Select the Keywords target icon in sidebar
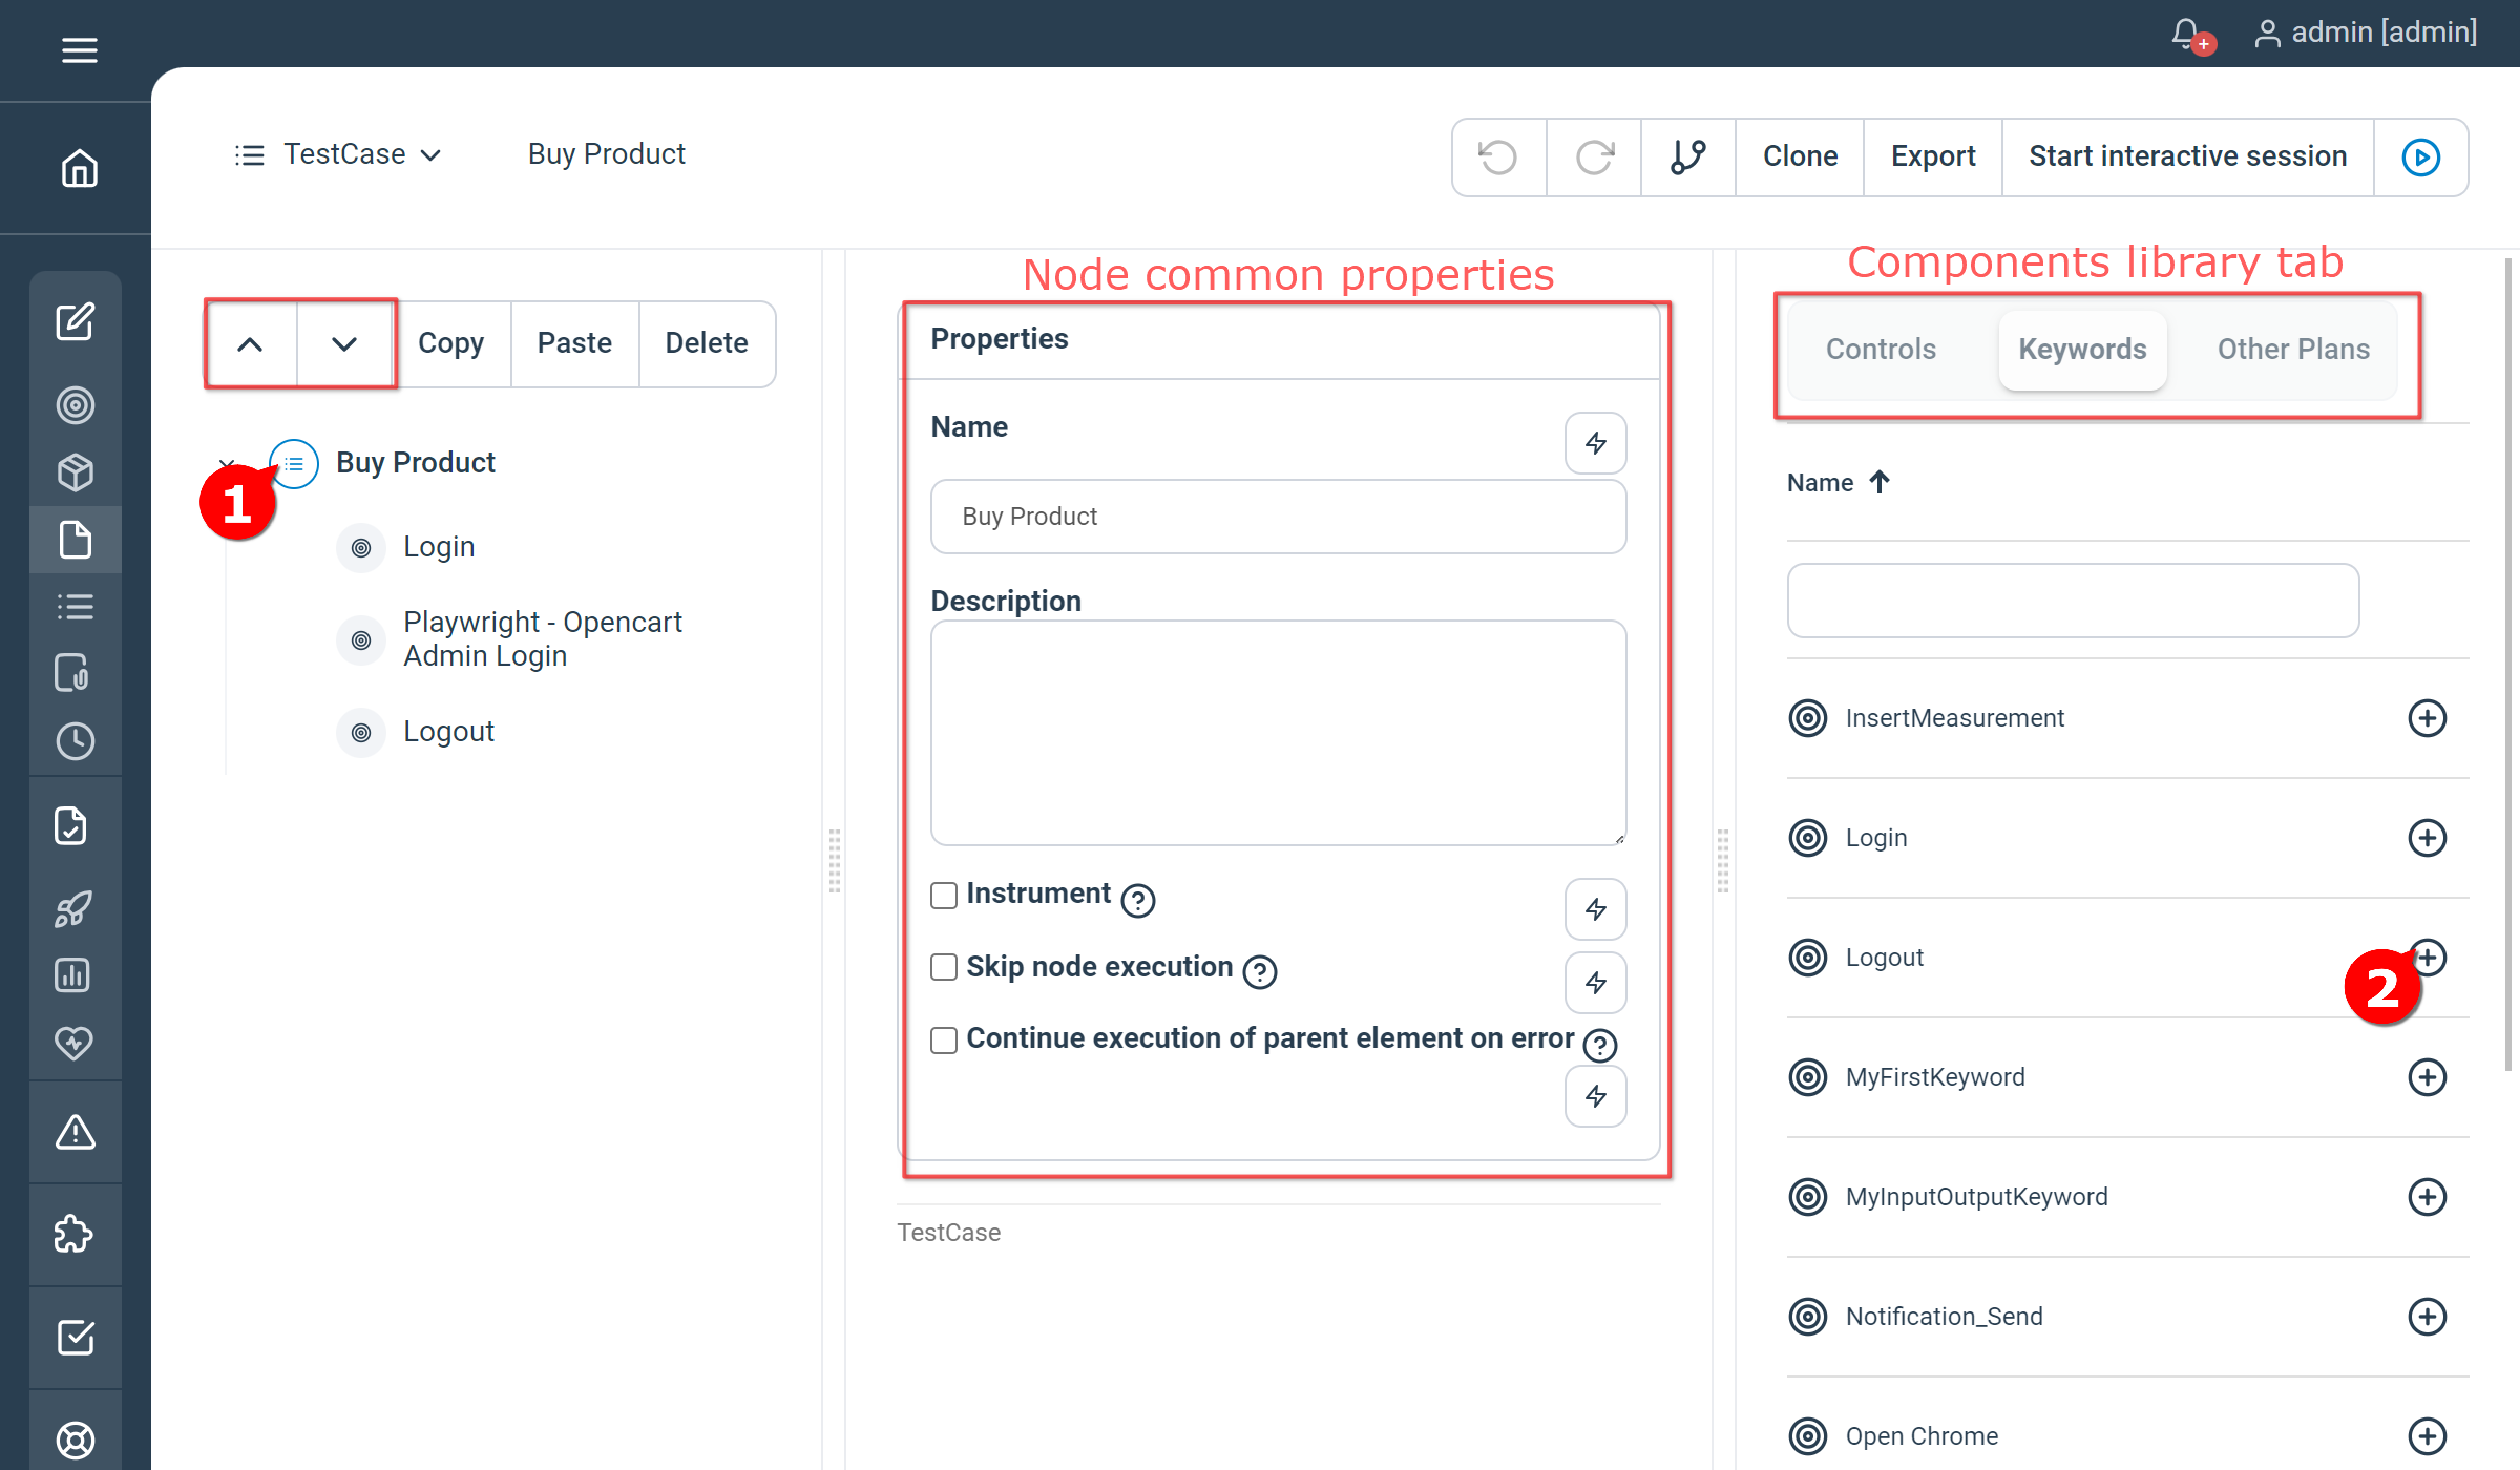This screenshot has width=2520, height=1470. coord(76,404)
